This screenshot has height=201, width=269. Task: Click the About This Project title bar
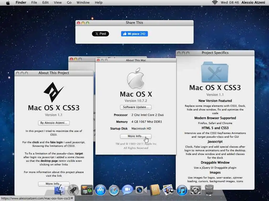pos(54,73)
